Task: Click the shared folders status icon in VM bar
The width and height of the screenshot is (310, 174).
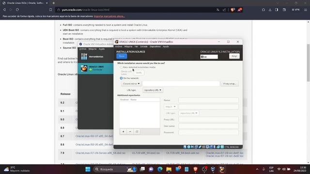Action: coord(203,147)
